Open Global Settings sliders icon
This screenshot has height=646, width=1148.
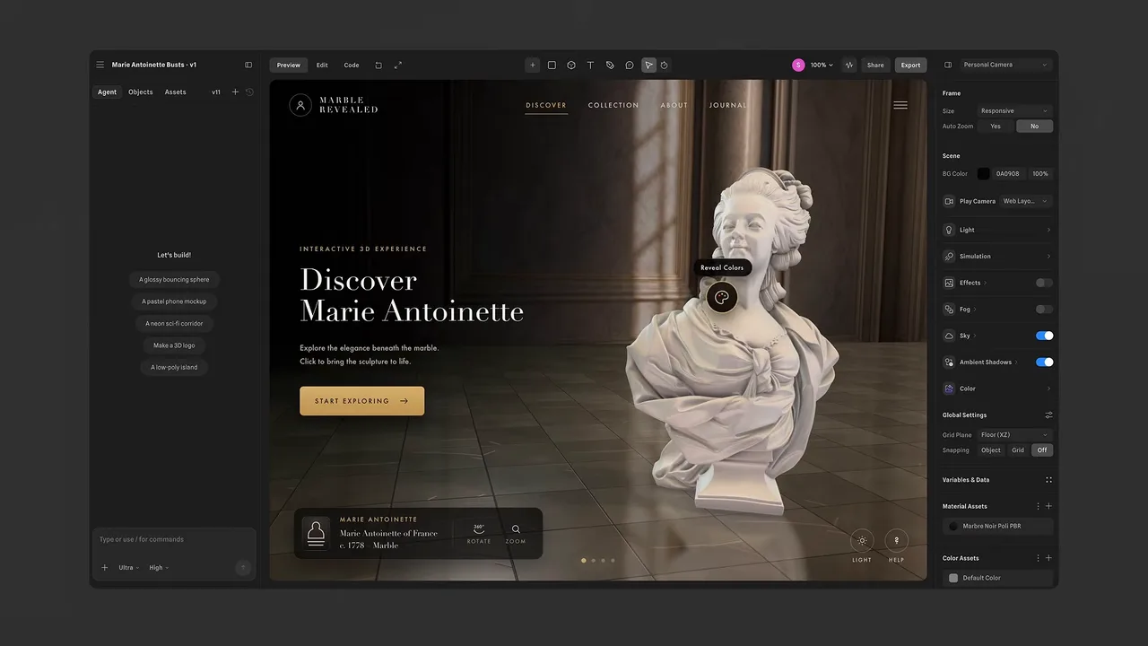1048,415
